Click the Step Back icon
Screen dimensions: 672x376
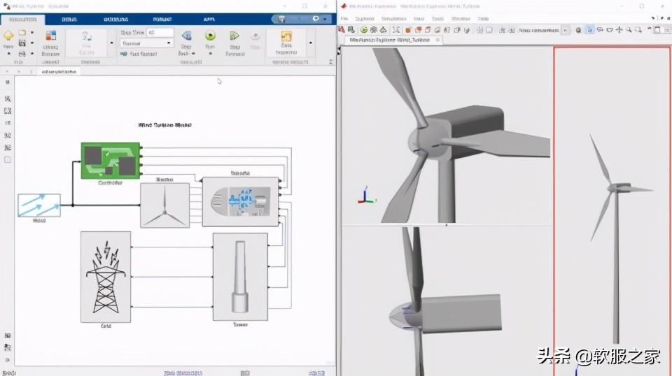click(x=186, y=36)
